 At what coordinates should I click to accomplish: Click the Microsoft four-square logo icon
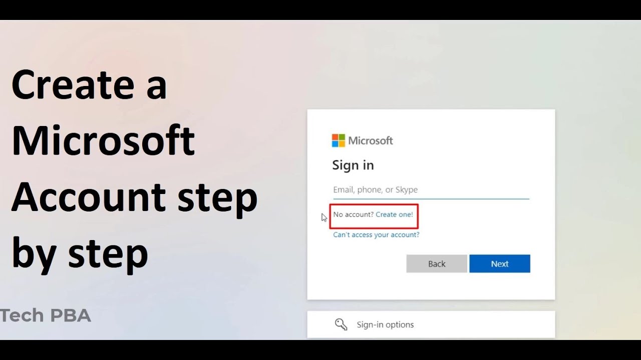click(x=339, y=140)
